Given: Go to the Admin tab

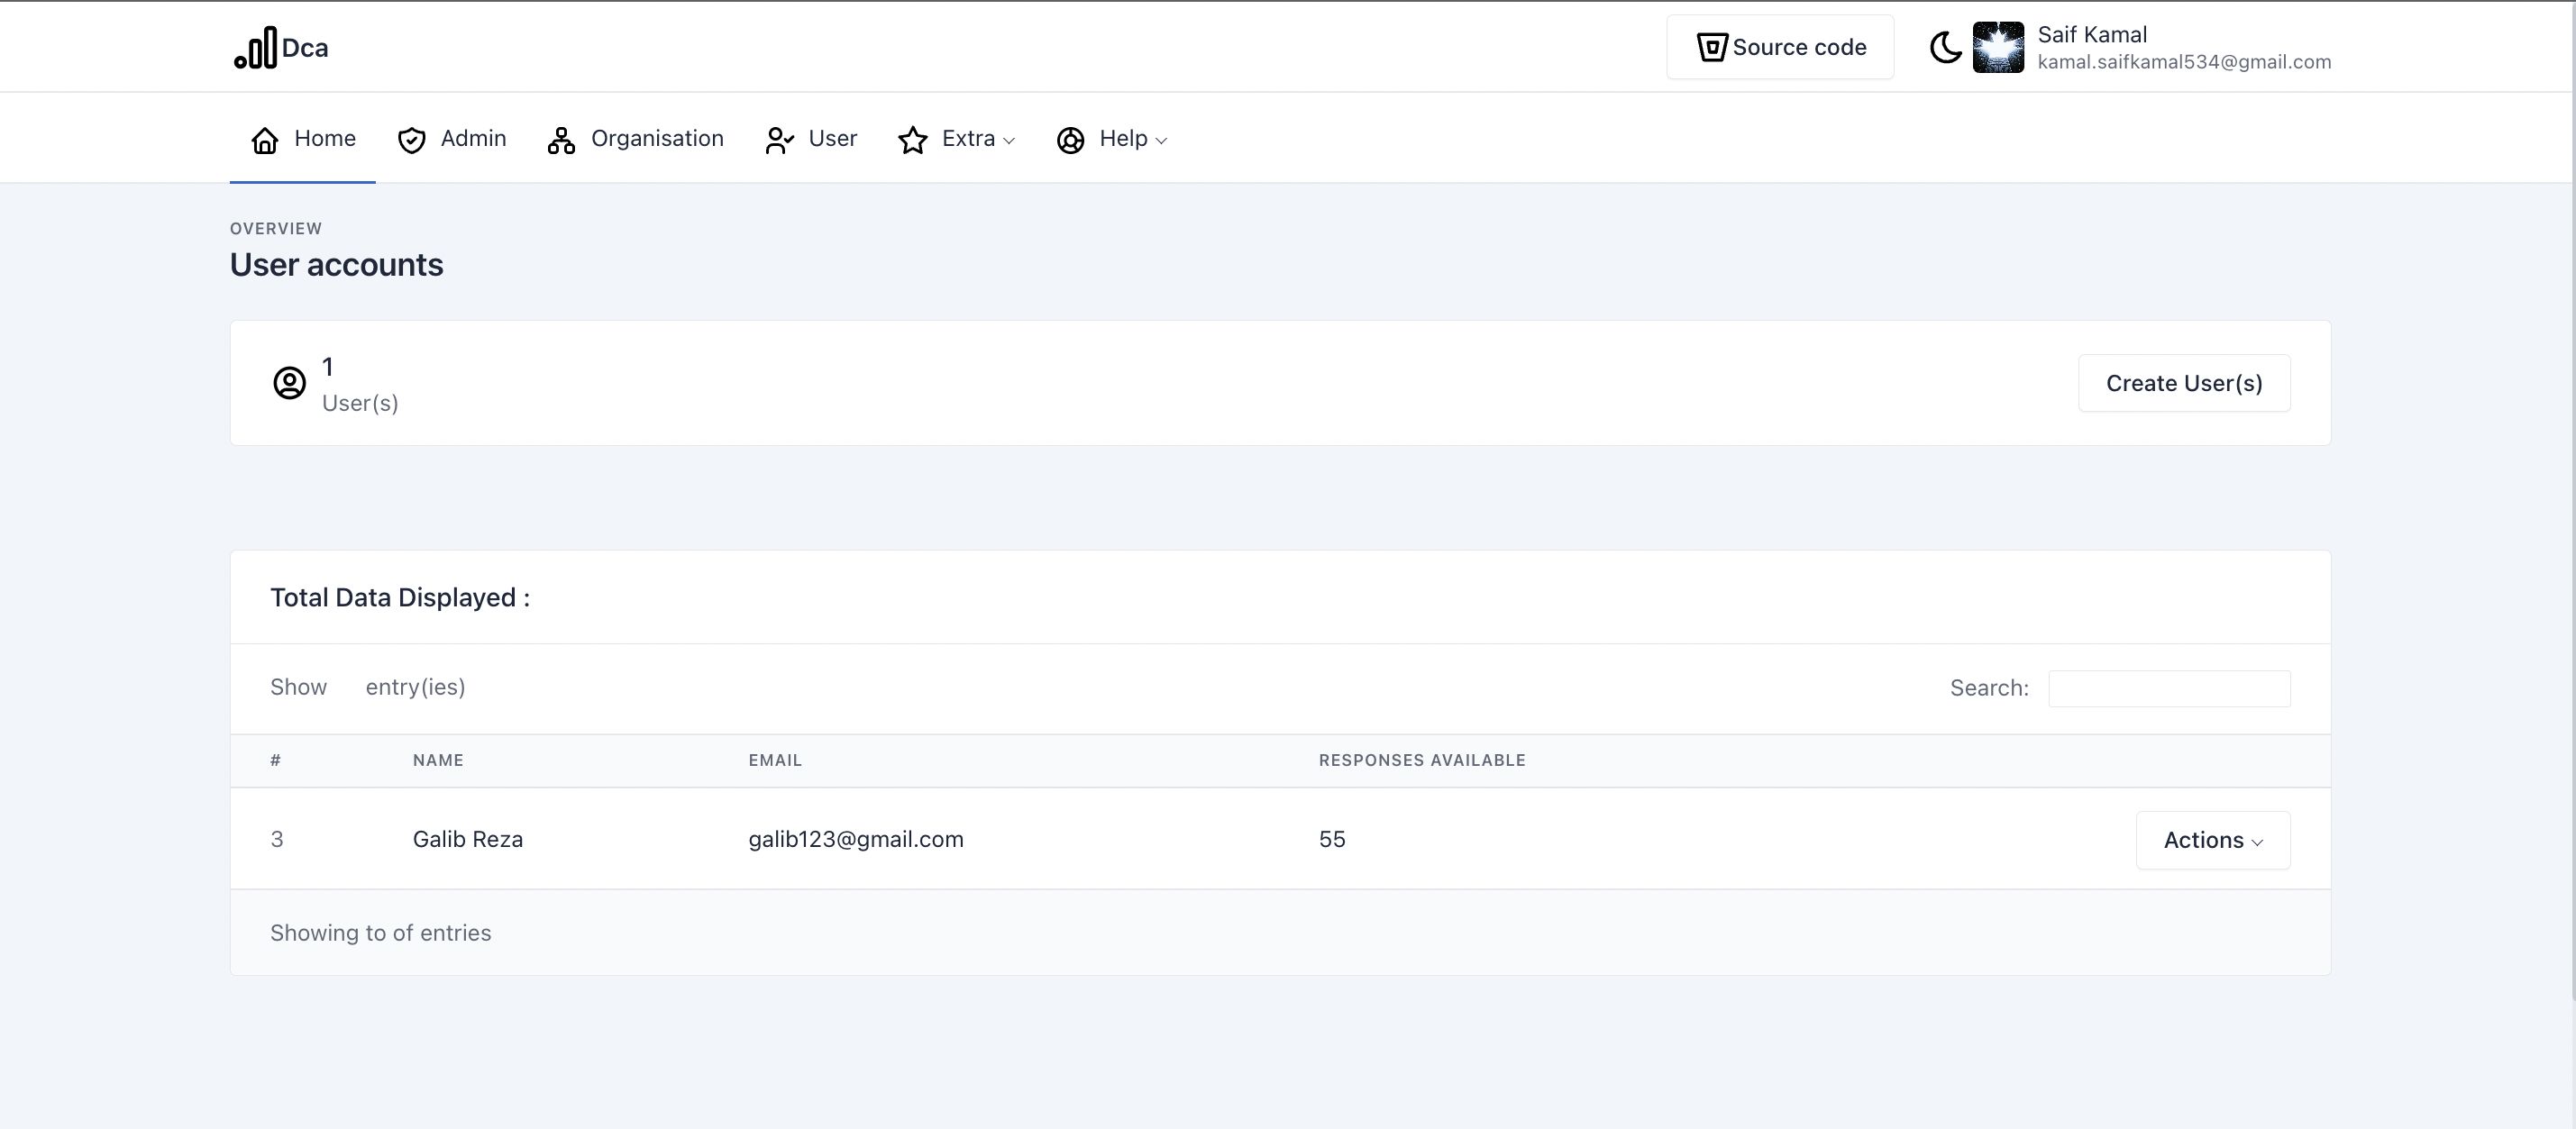Looking at the screenshot, I should point(472,139).
